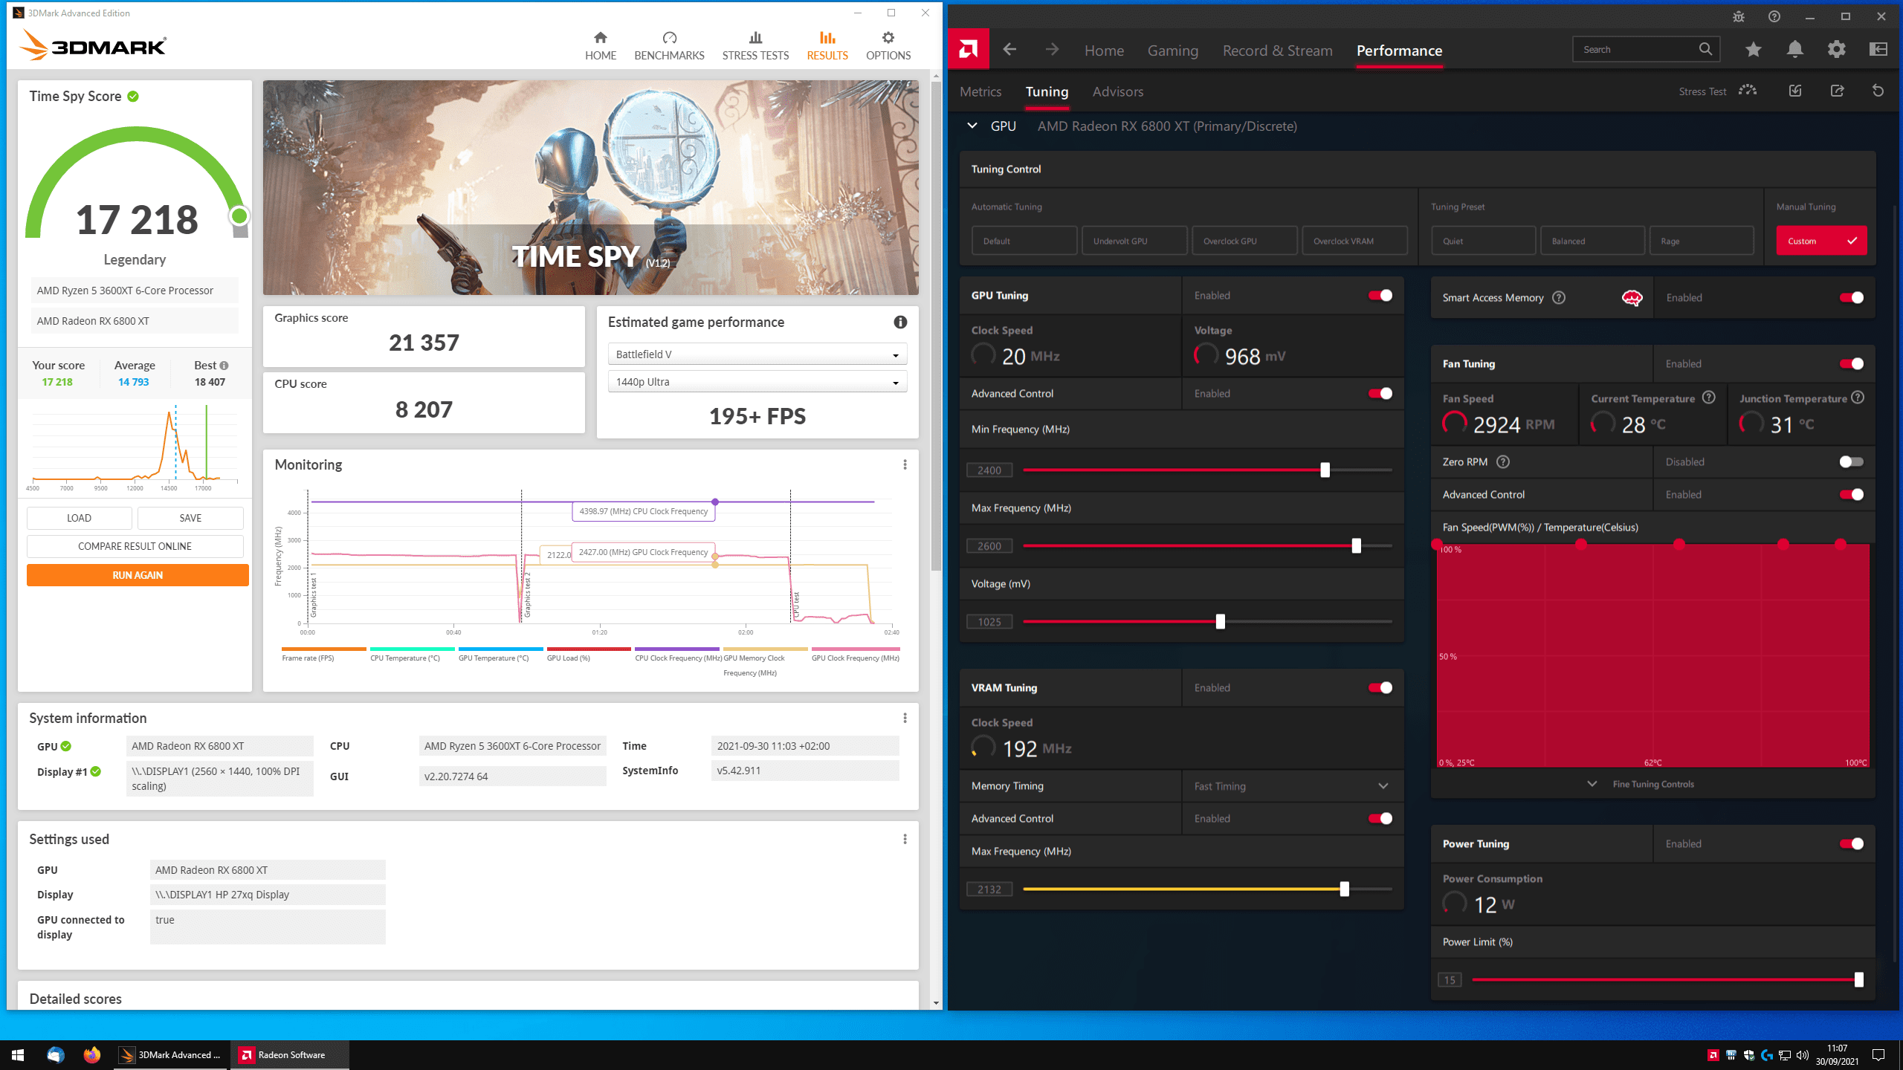Click the bug report icon
The image size is (1903, 1070).
tap(1738, 16)
